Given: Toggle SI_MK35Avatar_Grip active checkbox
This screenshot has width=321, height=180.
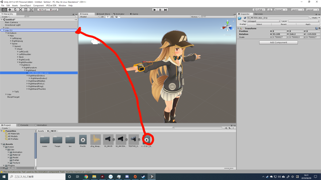Looking at the screenshot, I should 245,18.
